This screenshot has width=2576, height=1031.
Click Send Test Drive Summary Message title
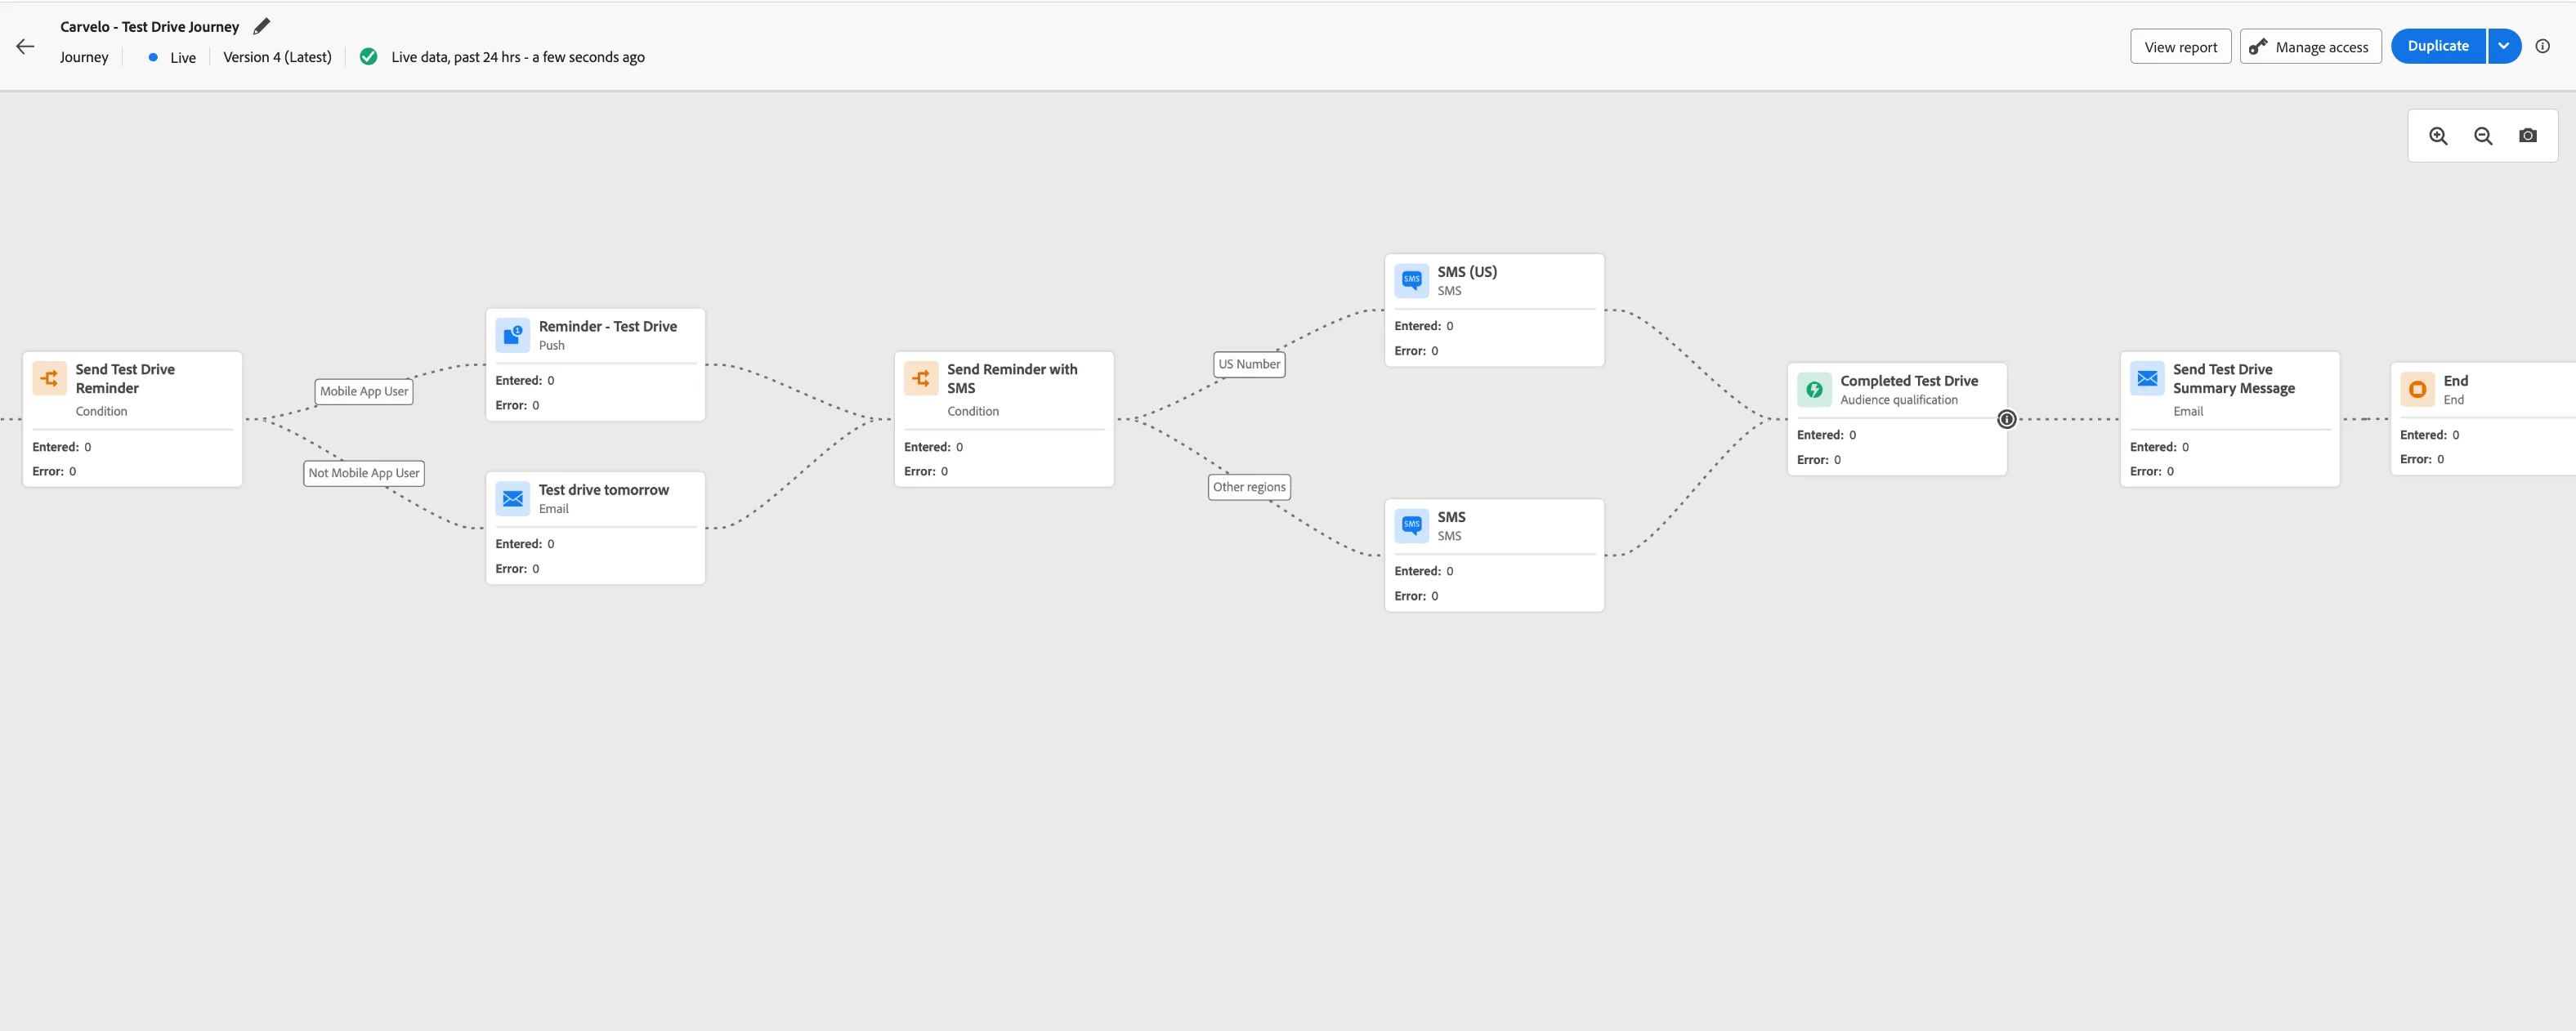tap(2233, 378)
